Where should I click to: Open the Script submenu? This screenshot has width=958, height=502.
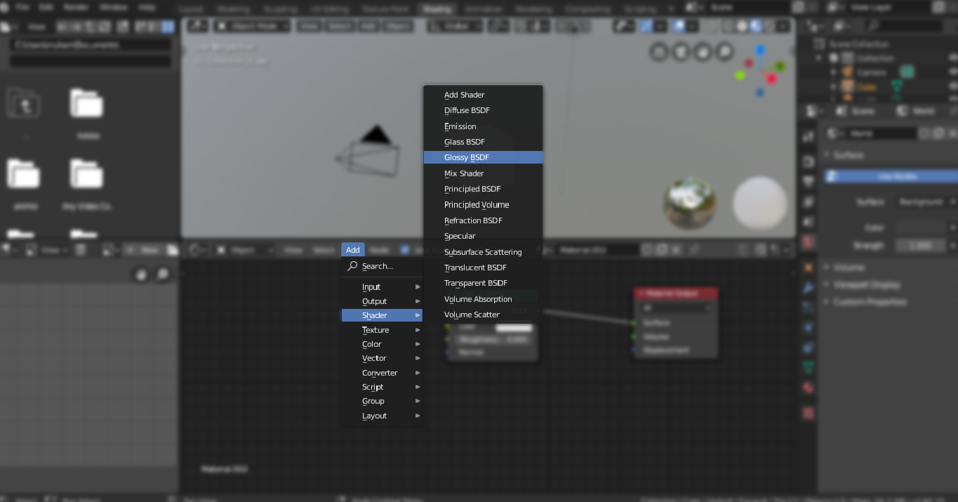(382, 387)
